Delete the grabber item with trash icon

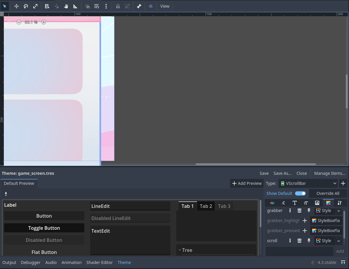[299, 211]
